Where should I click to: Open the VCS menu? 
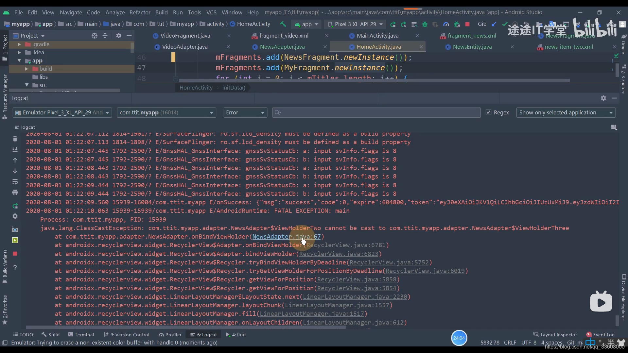(x=211, y=12)
